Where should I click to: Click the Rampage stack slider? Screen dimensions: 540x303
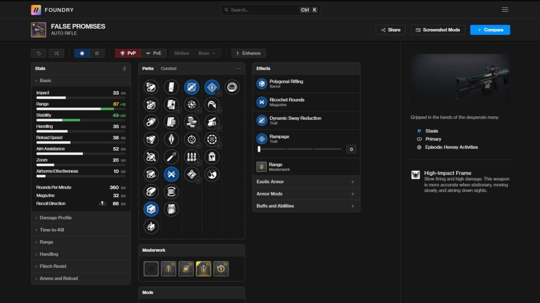coord(300,149)
